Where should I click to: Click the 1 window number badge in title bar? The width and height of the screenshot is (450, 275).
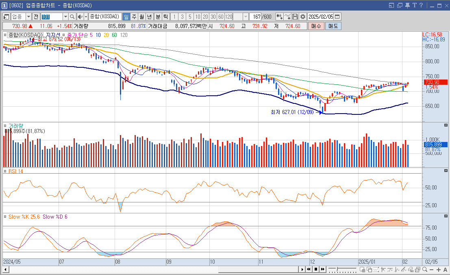point(4,5)
